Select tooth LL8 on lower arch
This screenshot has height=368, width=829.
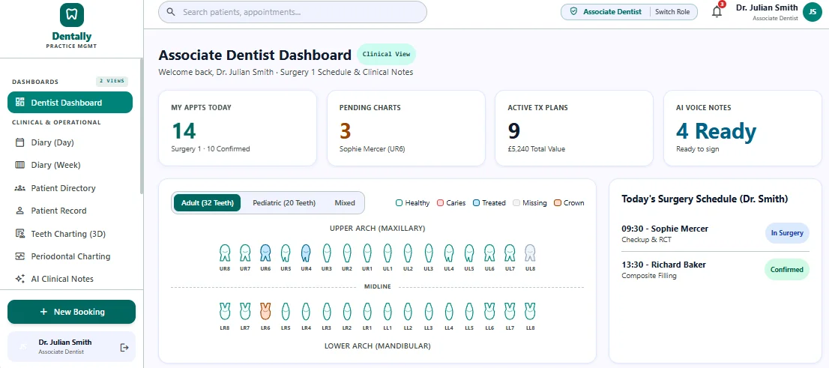(x=530, y=311)
